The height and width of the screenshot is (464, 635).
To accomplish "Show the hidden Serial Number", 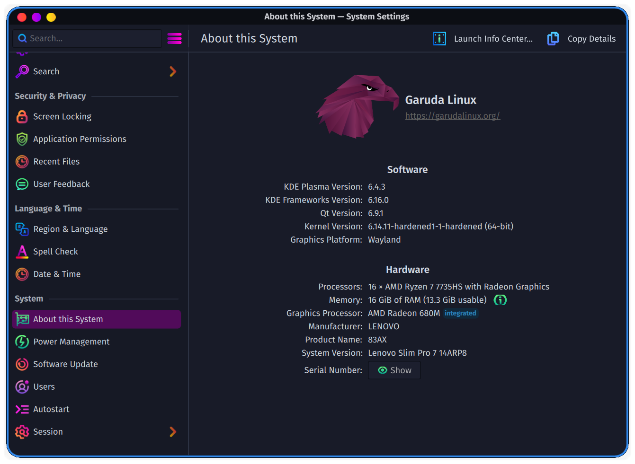I will (394, 370).
